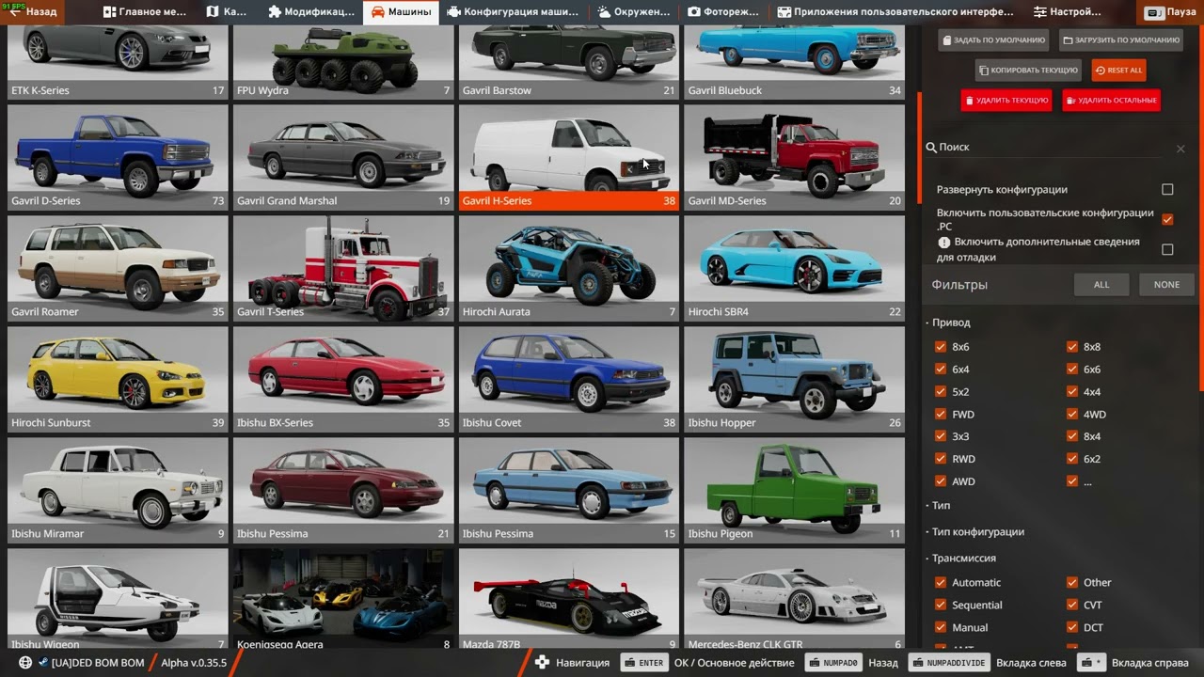The image size is (1204, 677).
Task: Uncheck the FWD drivetrain filter
Action: (941, 415)
